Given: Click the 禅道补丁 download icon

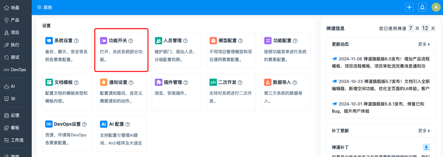Looking at the screenshot, I should [x=426, y=147].
